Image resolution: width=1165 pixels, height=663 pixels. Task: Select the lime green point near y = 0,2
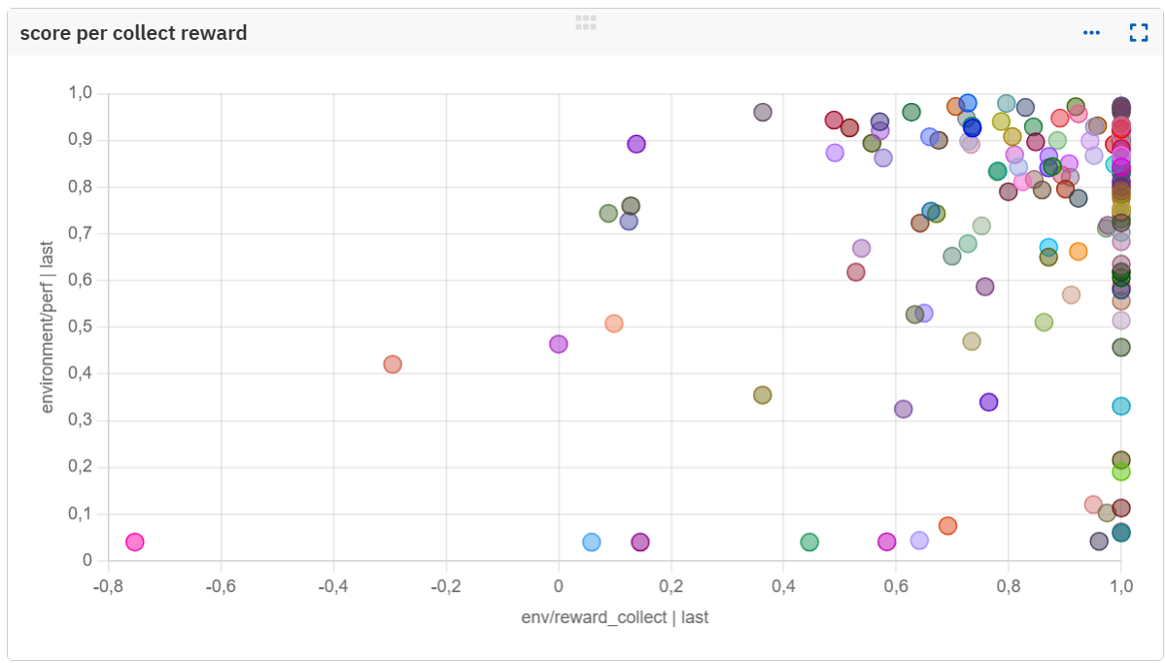coord(1121,471)
